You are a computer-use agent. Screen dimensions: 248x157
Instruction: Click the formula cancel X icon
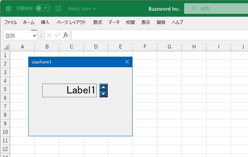pos(49,35)
